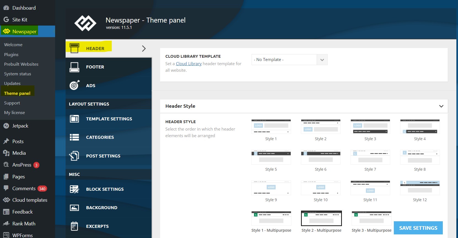Click the Excerpts clipboard icon
The height and width of the screenshot is (238, 458).
(x=74, y=226)
